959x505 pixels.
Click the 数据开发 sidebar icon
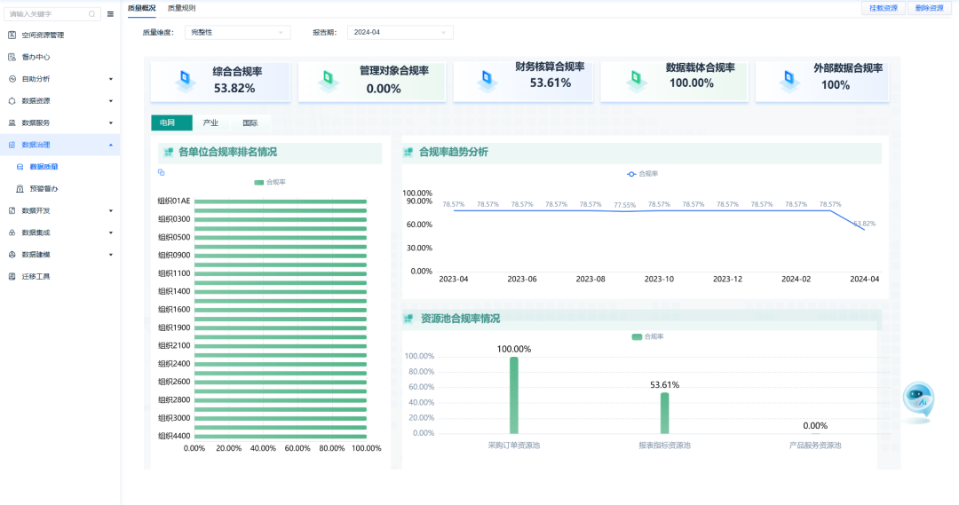tap(12, 210)
